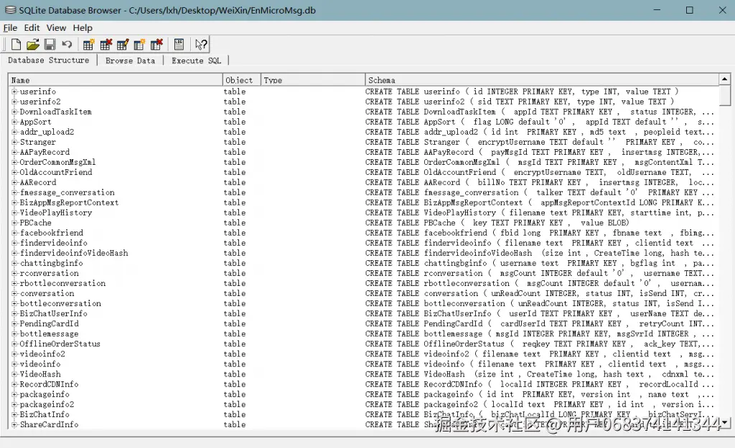This screenshot has height=448, width=735.
Task: Open the Help menu
Action: coord(83,28)
